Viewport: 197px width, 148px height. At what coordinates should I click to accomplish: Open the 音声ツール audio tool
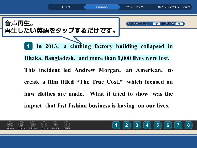pyautogui.click(x=10, y=125)
